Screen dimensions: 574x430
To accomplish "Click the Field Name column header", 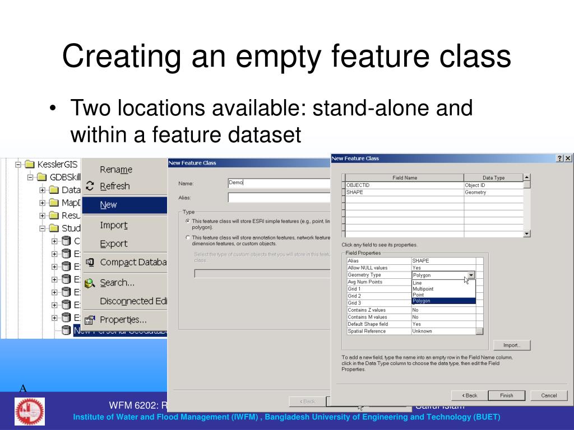I will [405, 177].
